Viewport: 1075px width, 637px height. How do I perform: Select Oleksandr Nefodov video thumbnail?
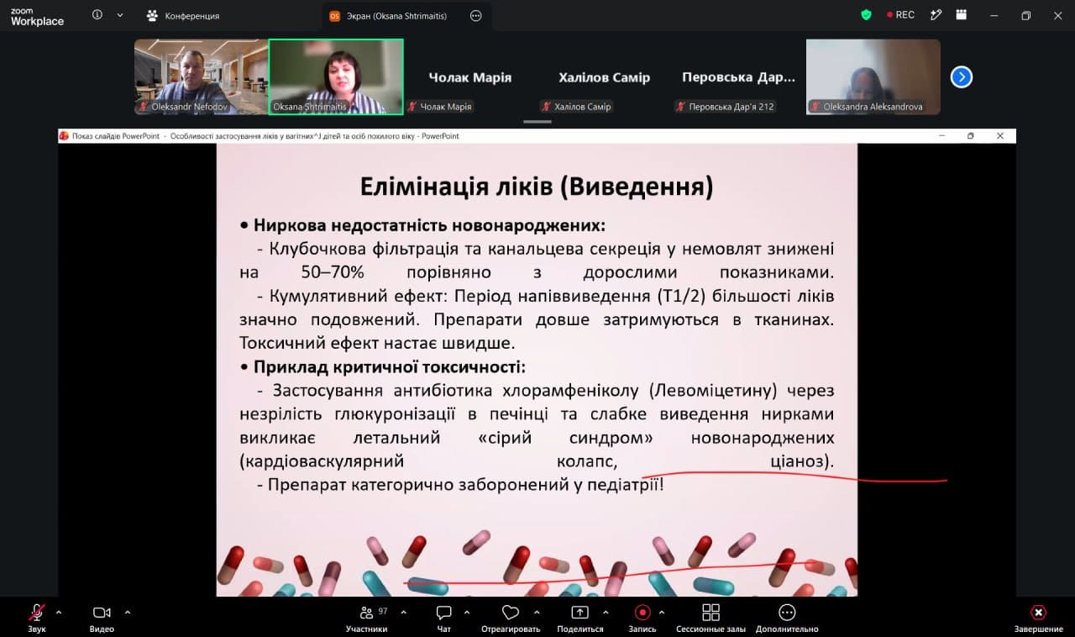pos(201,76)
